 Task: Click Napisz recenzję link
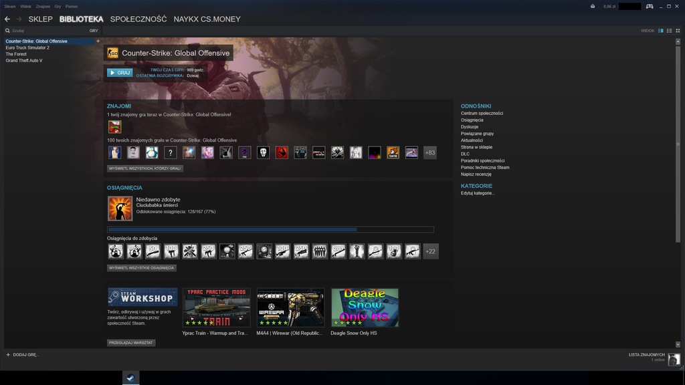point(476,174)
